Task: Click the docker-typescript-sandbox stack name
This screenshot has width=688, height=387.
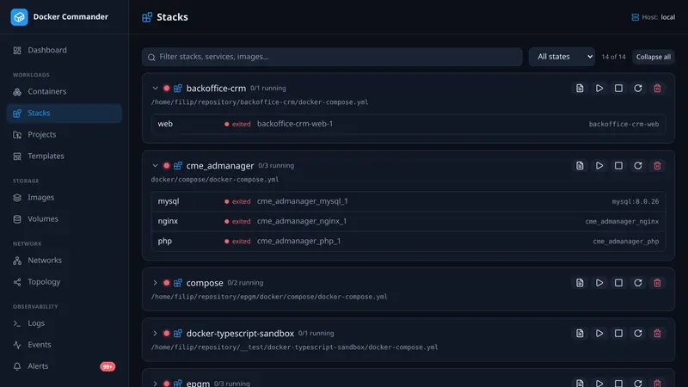Action: [x=240, y=334]
